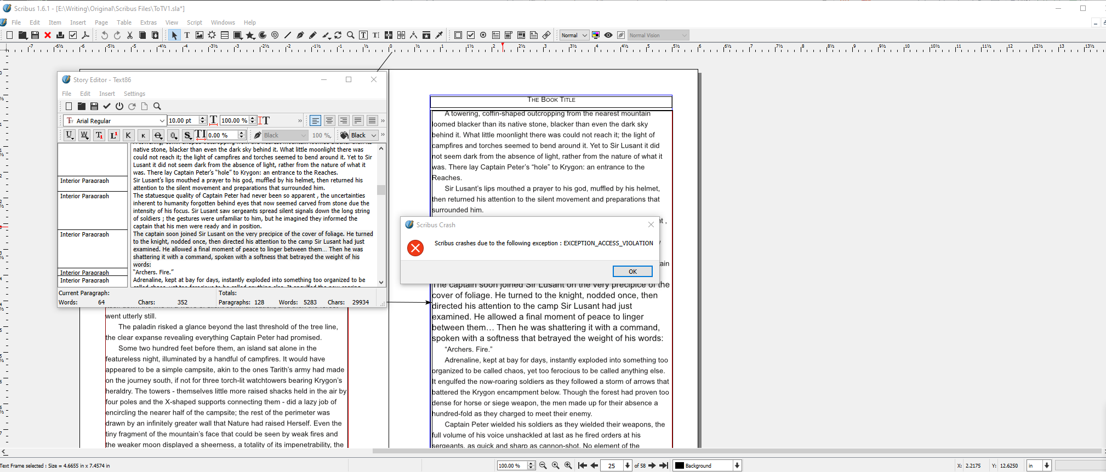The width and height of the screenshot is (1106, 472).
Task: Go to next page arrow
Action: point(652,465)
